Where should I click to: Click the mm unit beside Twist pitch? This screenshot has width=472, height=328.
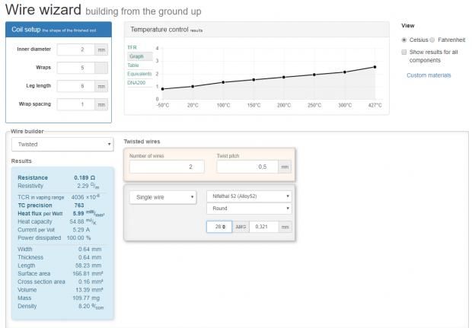pos(285,167)
